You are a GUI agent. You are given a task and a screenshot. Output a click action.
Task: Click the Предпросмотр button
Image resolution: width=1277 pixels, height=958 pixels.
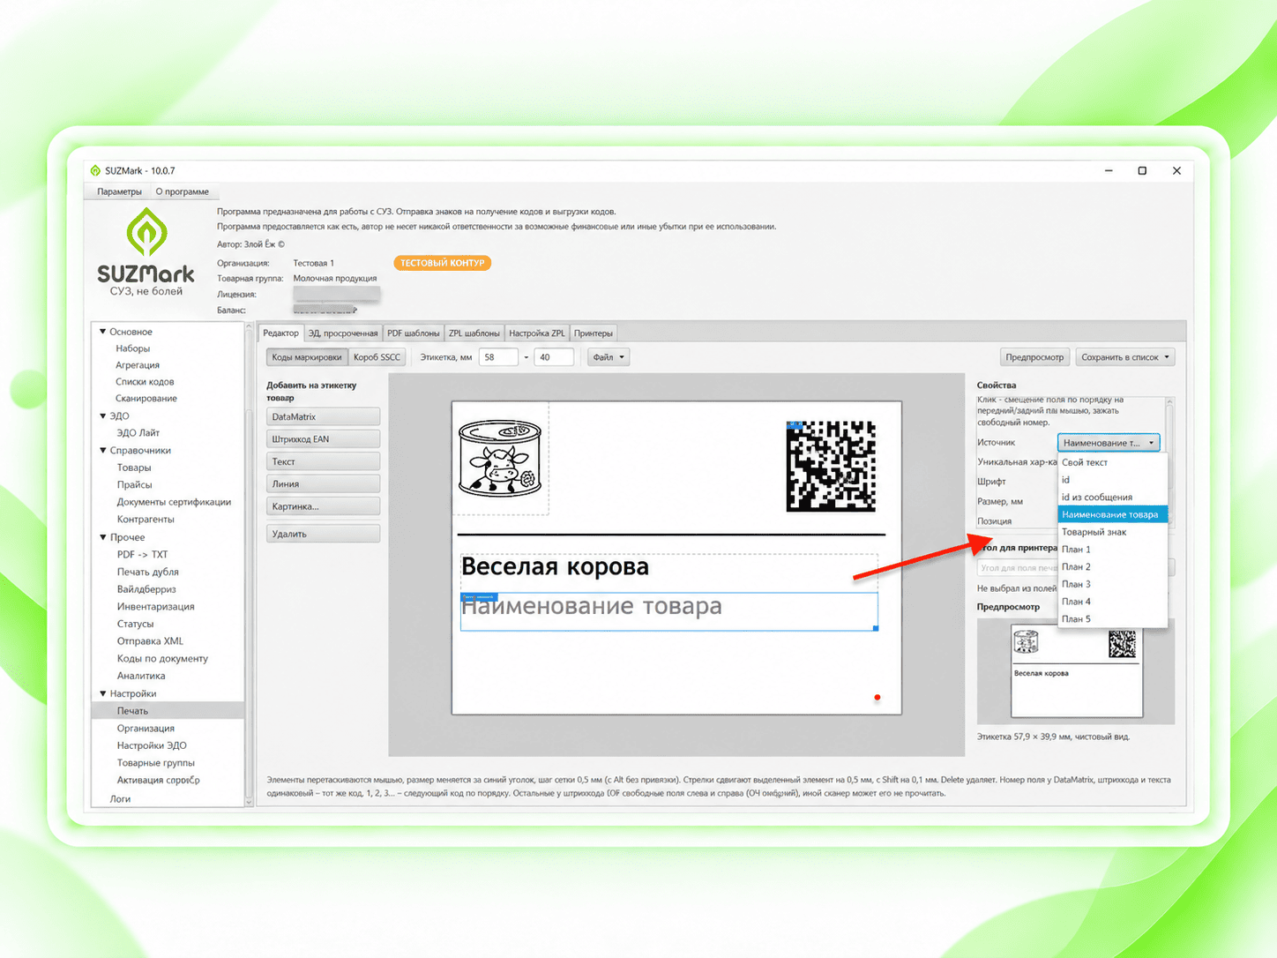[x=1034, y=357]
